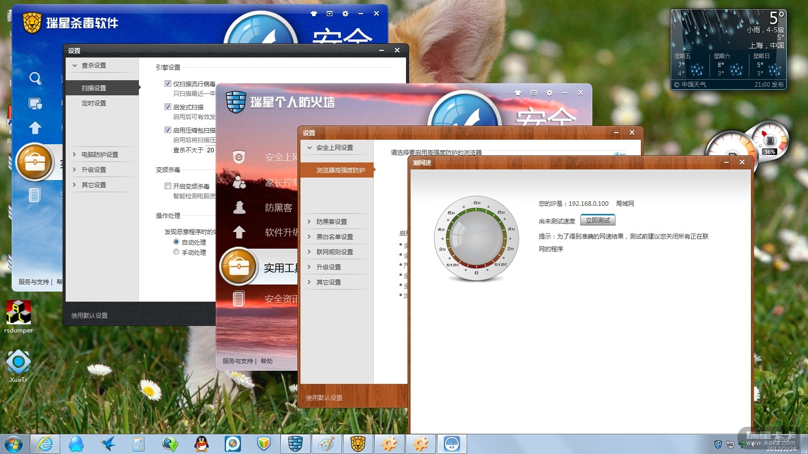Click 使用默认设置 in firewall settings
This screenshot has width=808, height=454.
click(324, 398)
